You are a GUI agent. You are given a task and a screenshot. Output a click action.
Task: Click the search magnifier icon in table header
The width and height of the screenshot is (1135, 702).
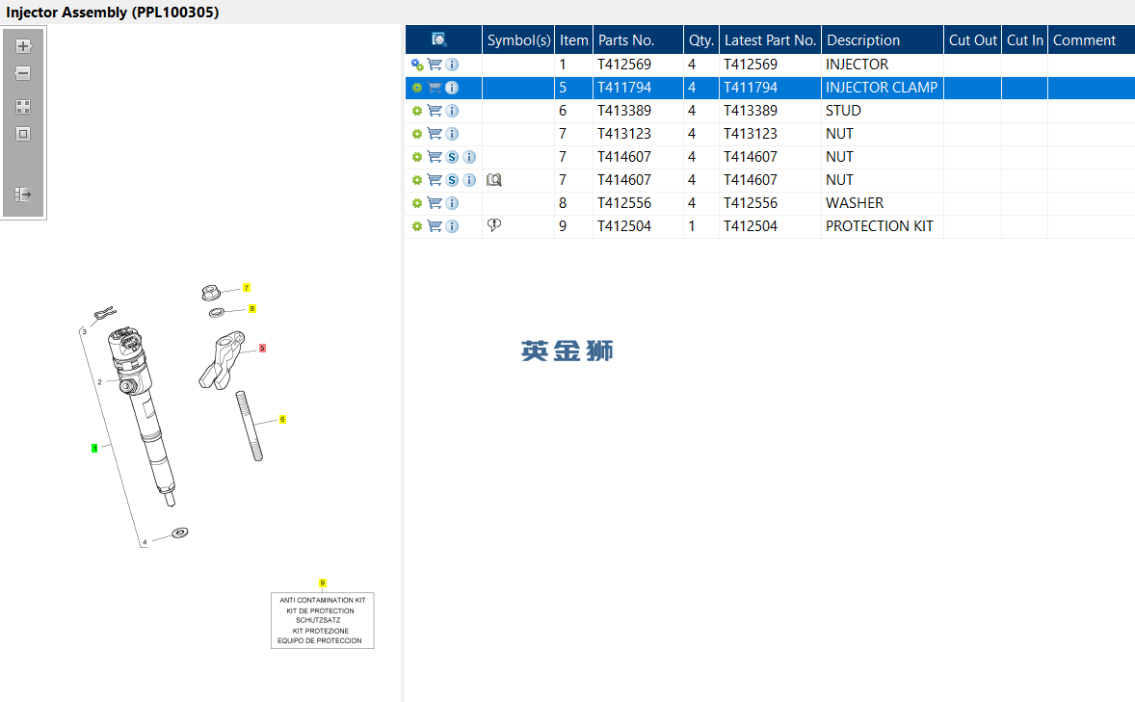coord(438,39)
